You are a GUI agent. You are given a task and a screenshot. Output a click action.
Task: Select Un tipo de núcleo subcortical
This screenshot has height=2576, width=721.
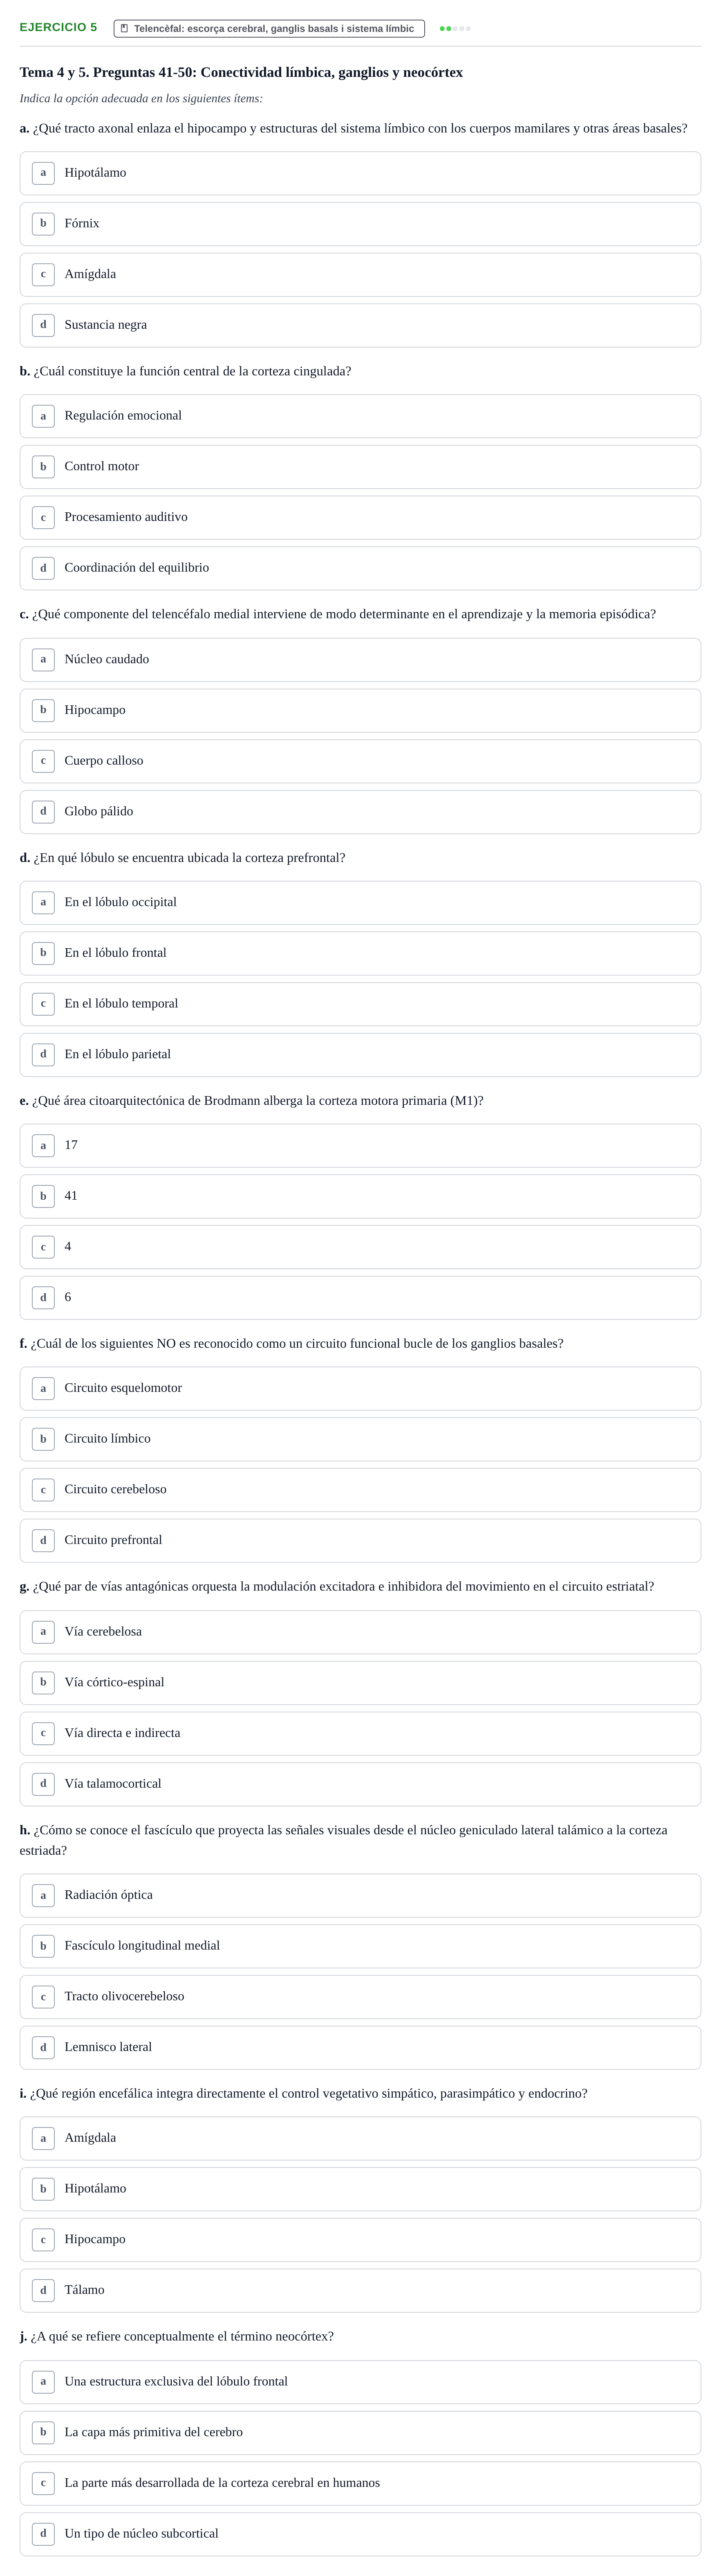point(360,2534)
